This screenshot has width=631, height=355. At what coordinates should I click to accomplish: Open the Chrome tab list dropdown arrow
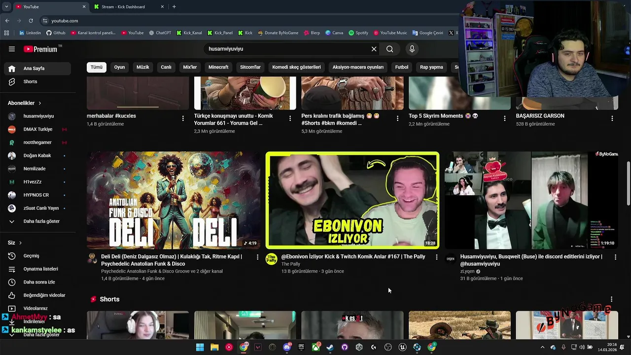[6, 6]
